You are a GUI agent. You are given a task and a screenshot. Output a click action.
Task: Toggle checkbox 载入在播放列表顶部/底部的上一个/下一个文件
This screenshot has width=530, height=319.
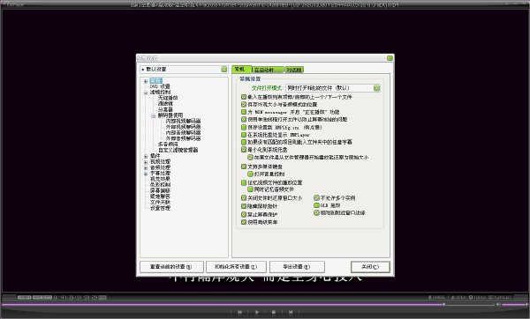coord(244,97)
